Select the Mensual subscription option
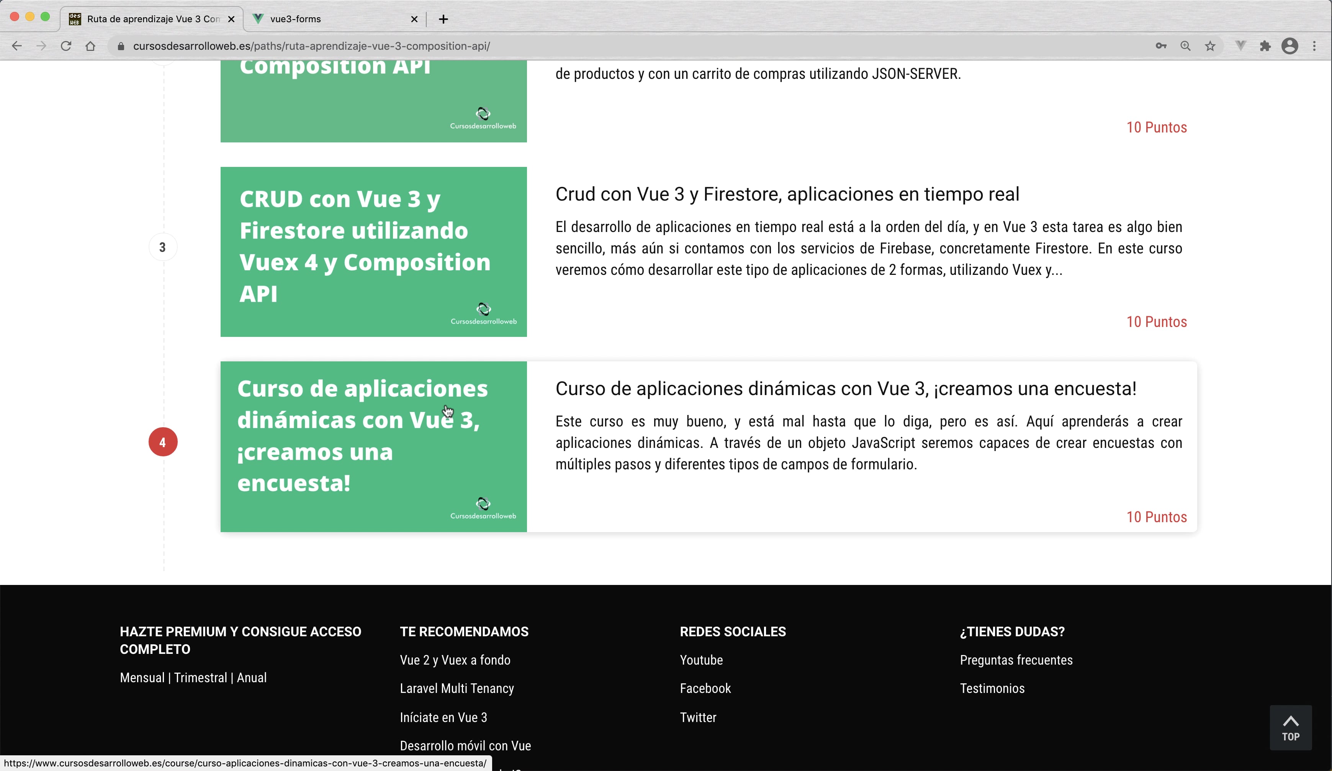The height and width of the screenshot is (771, 1332). [142, 678]
